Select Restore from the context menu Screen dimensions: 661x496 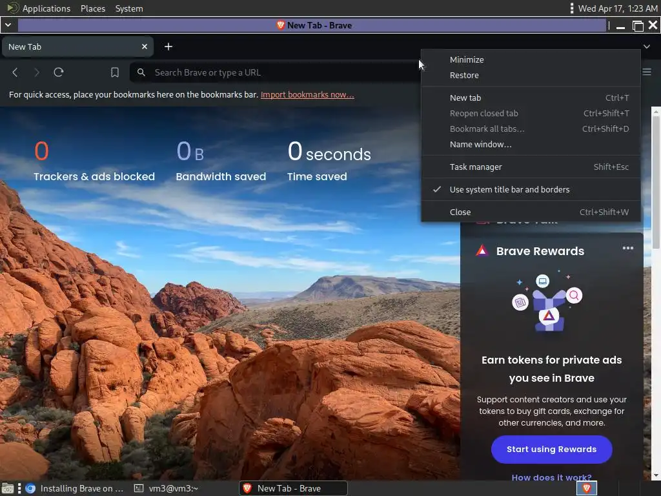click(x=531, y=76)
